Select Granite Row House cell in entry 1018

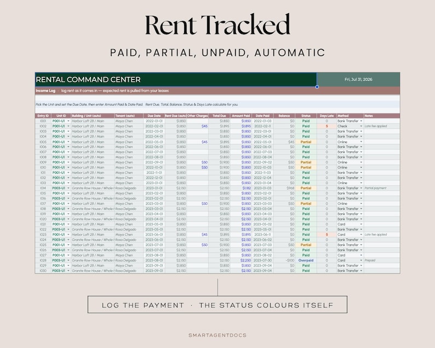click(93, 209)
